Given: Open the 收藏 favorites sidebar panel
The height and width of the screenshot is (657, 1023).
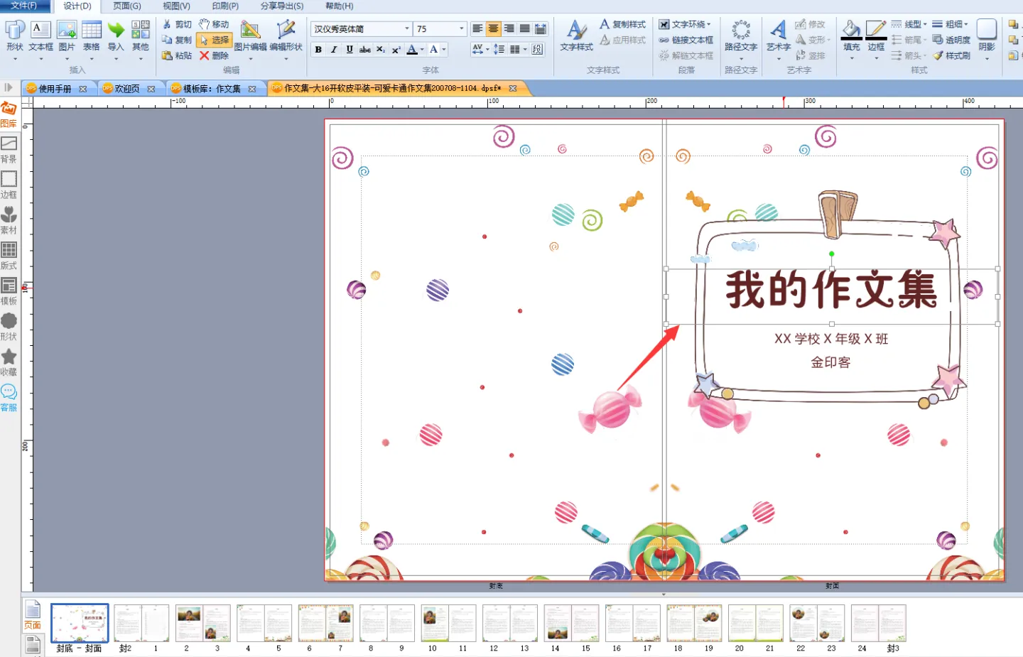Looking at the screenshot, I should click(x=9, y=363).
